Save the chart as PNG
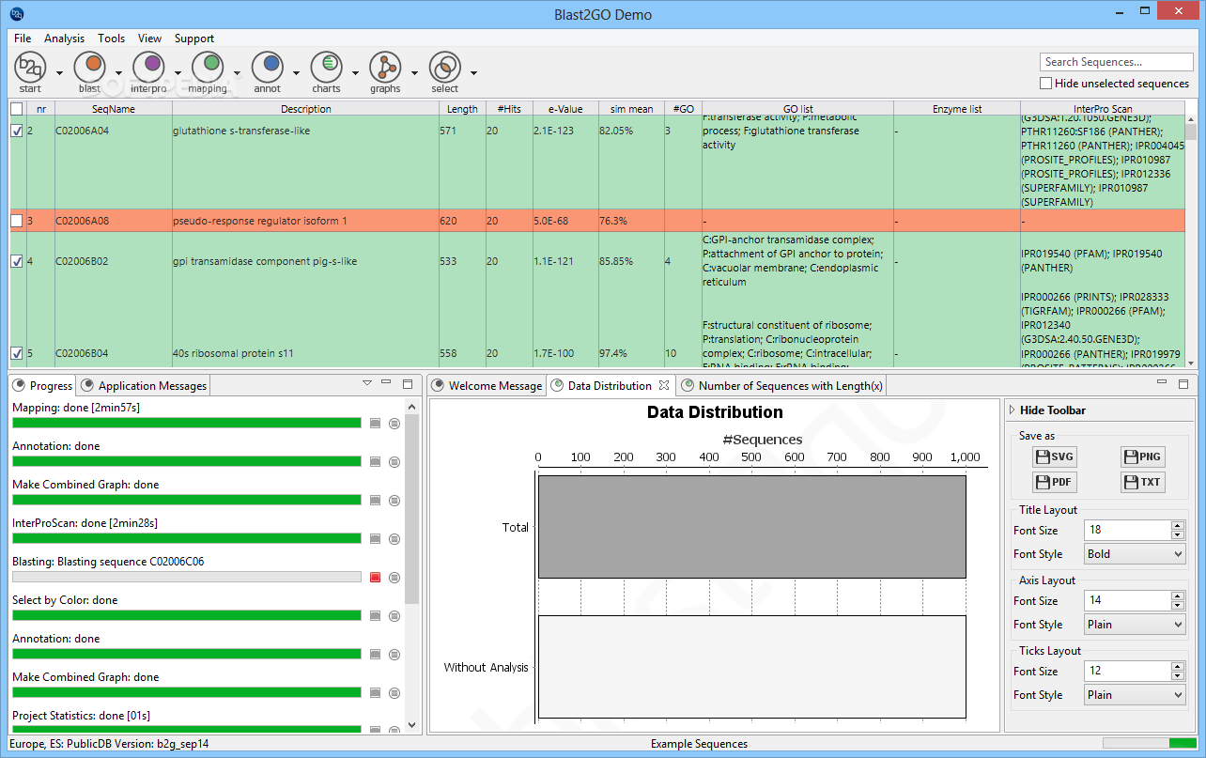The image size is (1206, 758). (1142, 457)
